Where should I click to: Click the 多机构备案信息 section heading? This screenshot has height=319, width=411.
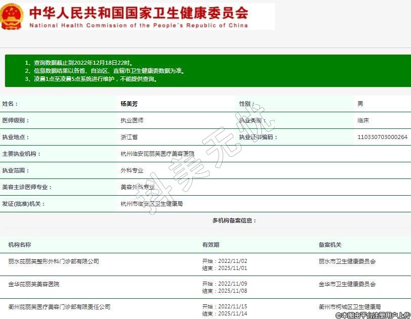point(234,220)
